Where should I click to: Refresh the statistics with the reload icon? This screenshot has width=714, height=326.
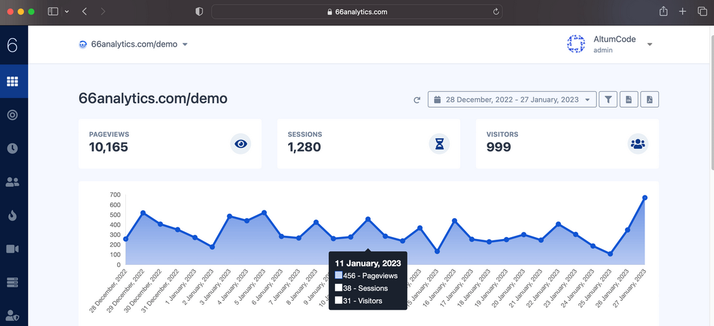(x=417, y=100)
